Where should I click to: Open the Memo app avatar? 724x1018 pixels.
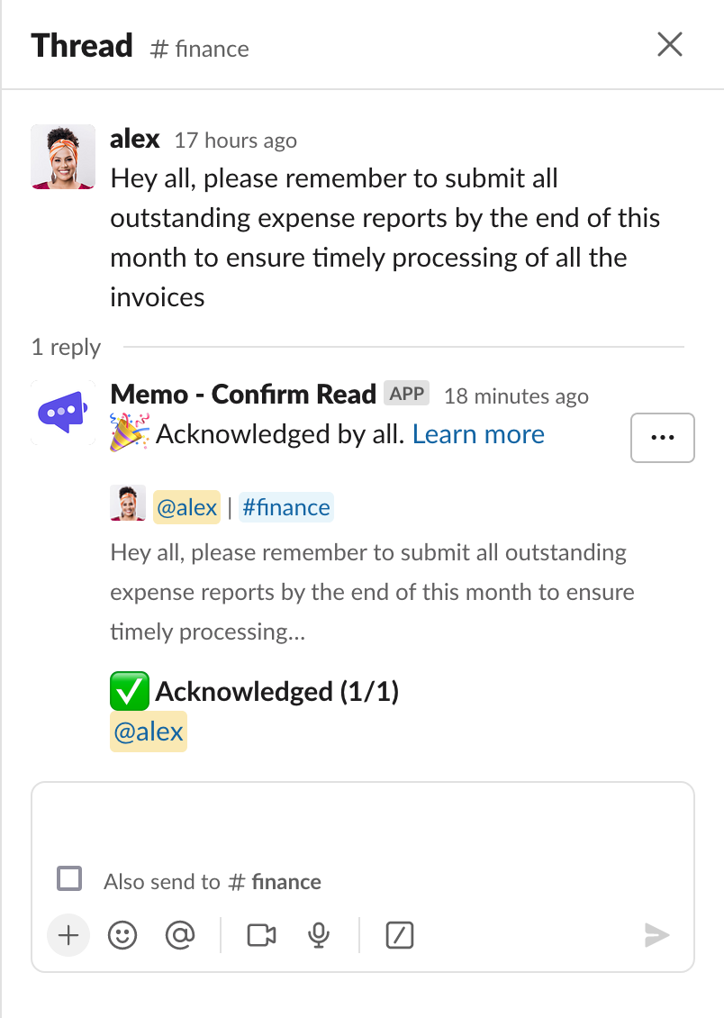63,412
